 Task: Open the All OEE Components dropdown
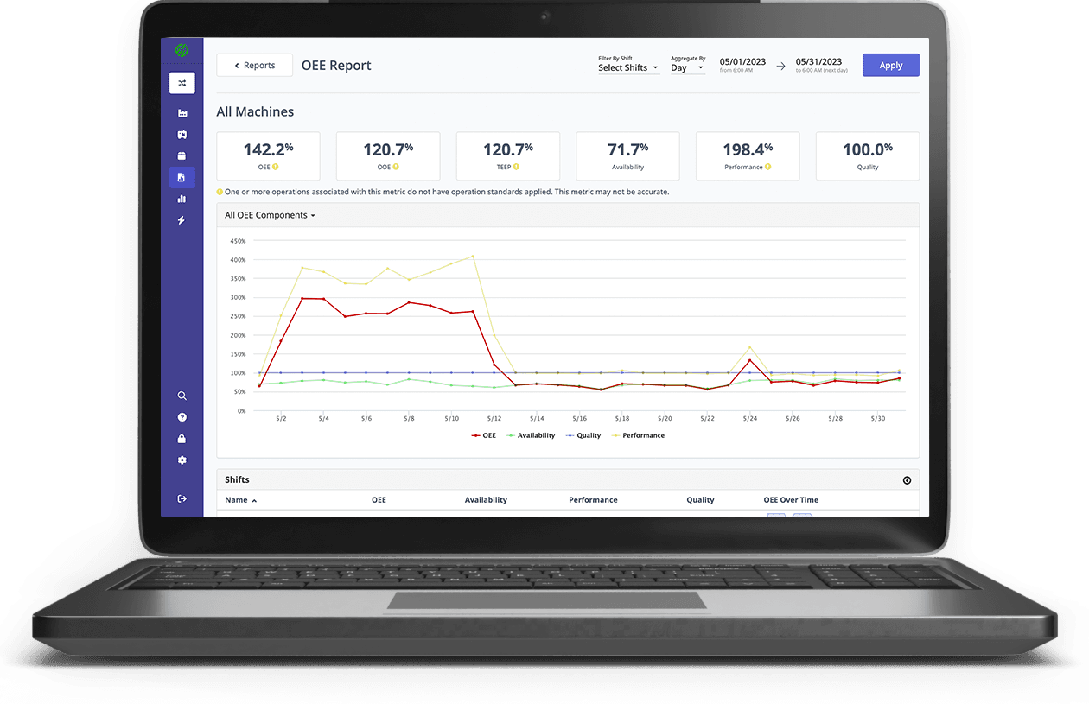[x=270, y=215]
